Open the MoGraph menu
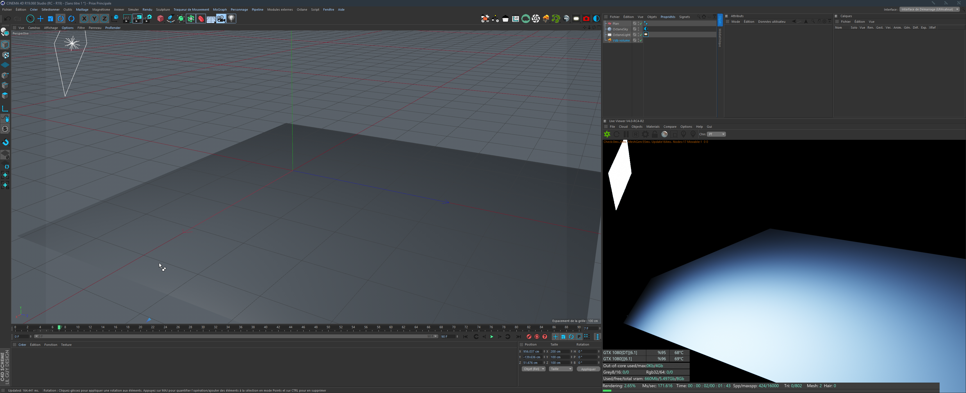Viewport: 966px width, 393px height. pos(220,10)
